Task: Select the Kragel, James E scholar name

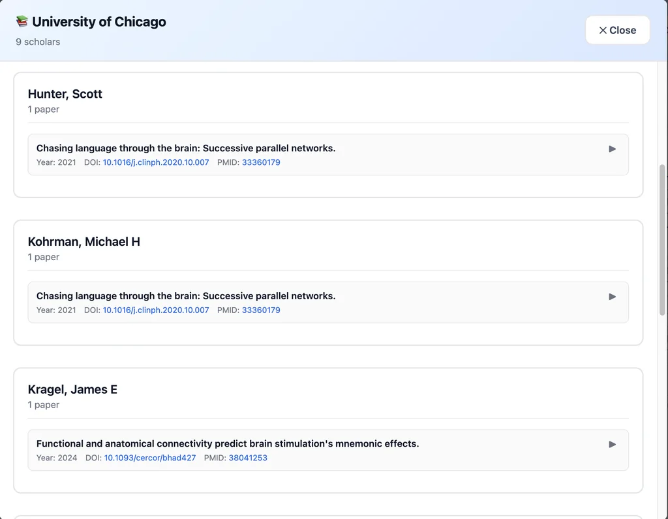Action: pyautogui.click(x=72, y=389)
